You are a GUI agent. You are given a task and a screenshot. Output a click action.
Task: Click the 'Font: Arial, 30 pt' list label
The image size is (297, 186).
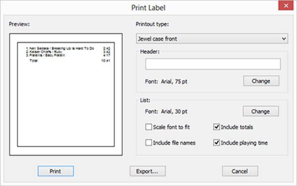coord(166,111)
